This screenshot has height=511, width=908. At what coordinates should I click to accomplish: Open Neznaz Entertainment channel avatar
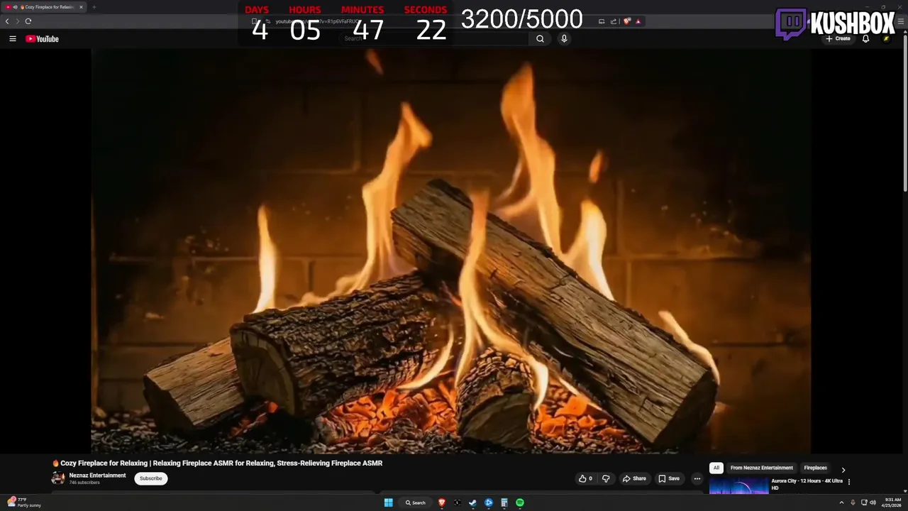tap(58, 478)
